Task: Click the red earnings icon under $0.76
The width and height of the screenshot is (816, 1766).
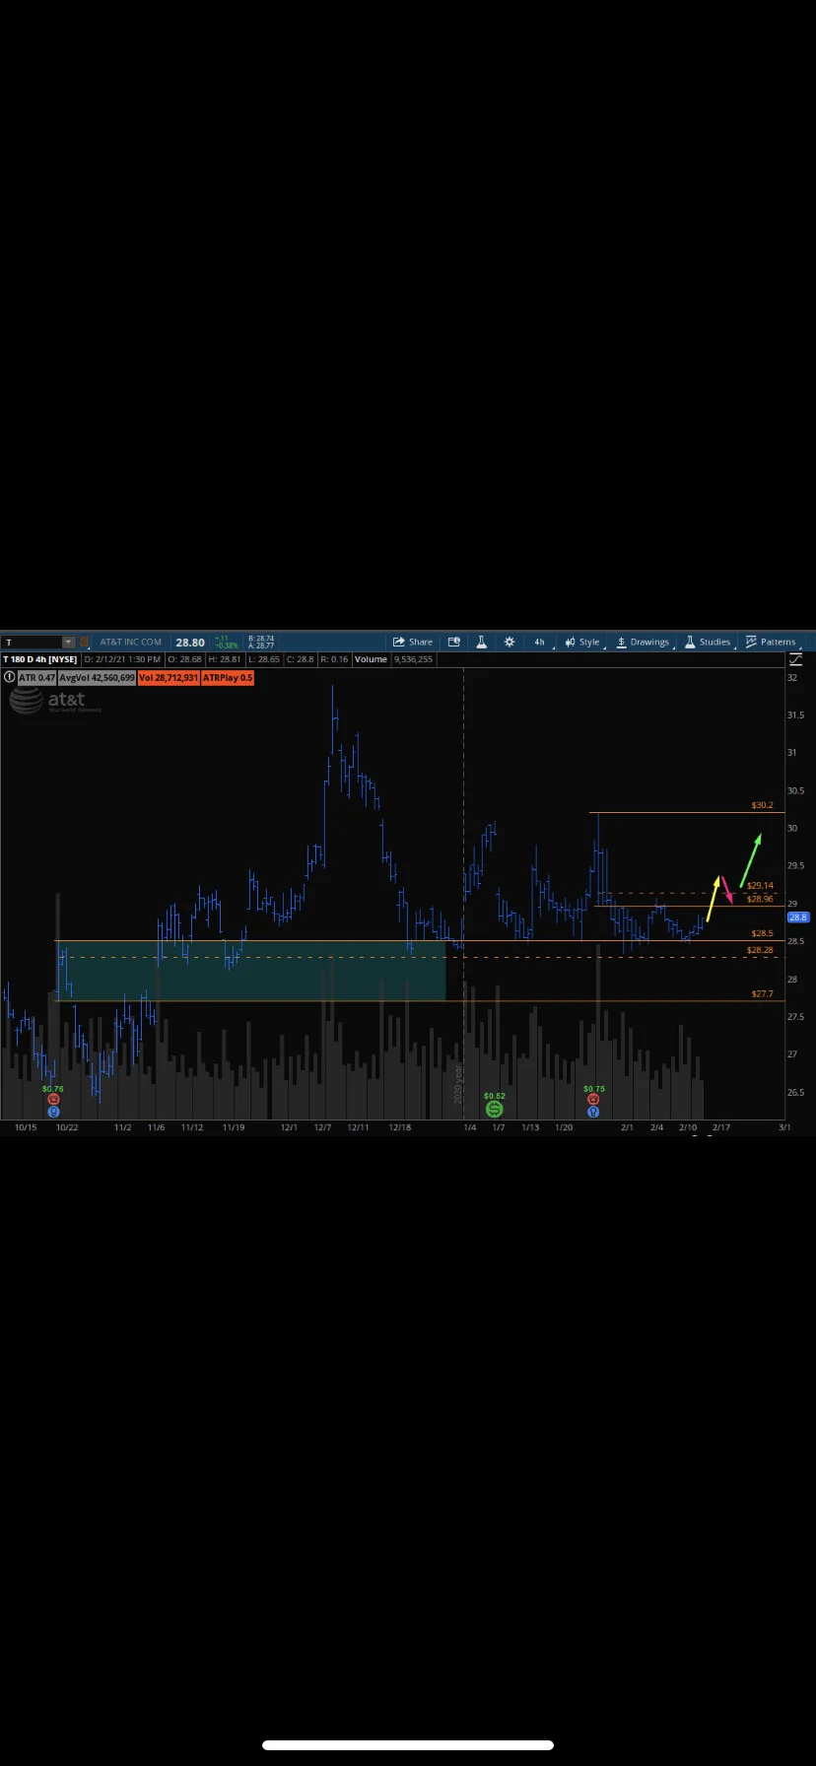Action: coord(53,1099)
